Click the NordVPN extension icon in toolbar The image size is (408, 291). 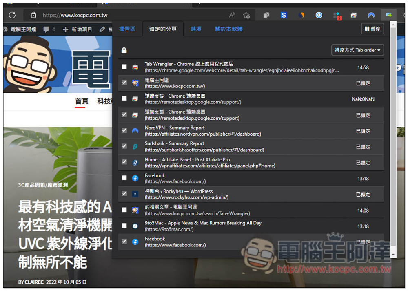[371, 15]
